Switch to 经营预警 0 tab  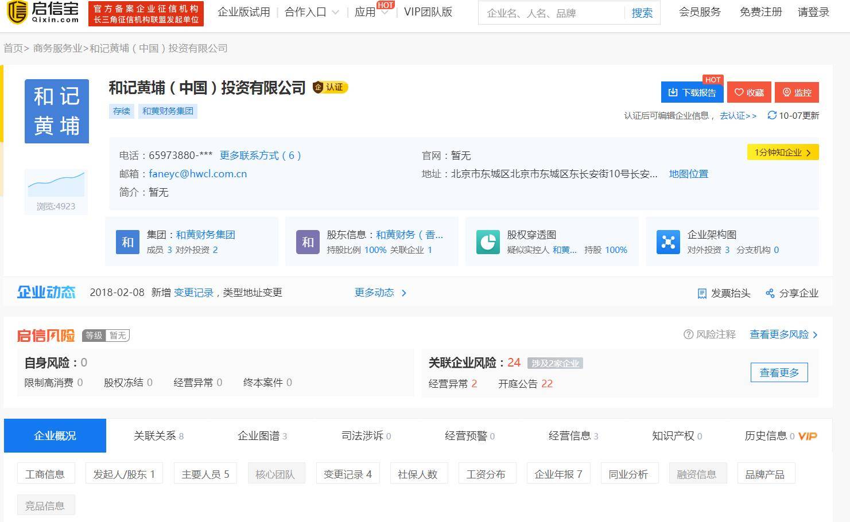pos(470,436)
